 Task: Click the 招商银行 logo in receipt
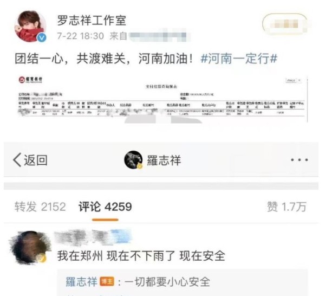point(30,80)
